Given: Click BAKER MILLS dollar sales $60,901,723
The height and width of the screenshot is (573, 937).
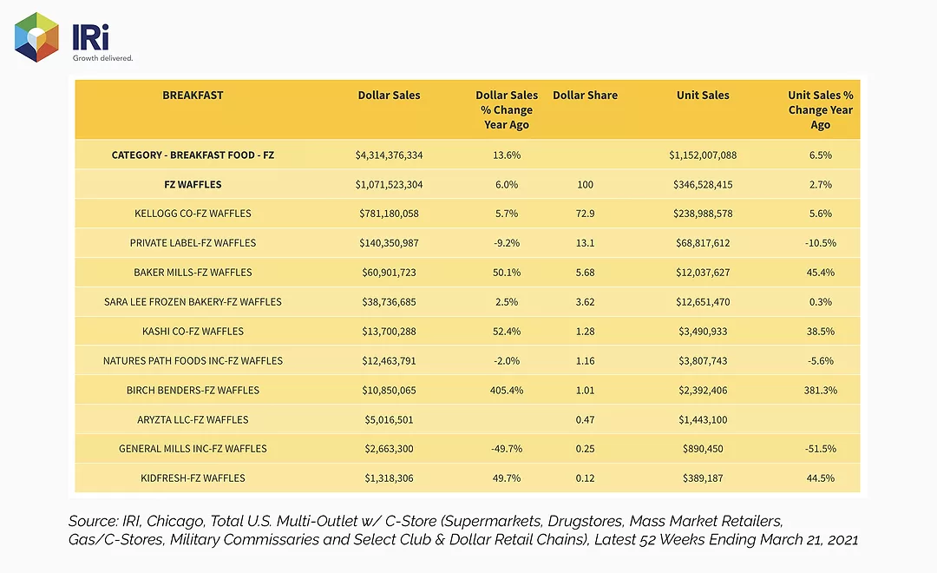Looking at the screenshot, I should coord(389,272).
